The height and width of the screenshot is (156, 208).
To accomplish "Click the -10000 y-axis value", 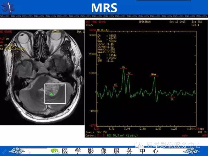I will pos(94,111).
